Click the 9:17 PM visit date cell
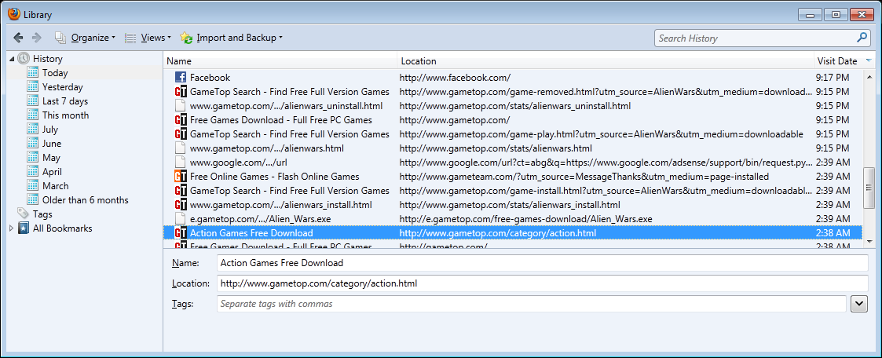882x358 pixels. click(833, 78)
